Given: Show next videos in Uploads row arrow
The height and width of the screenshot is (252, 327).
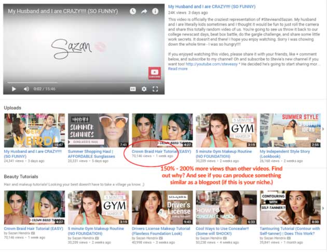Looking at the screenshot, I should (x=323, y=129).
